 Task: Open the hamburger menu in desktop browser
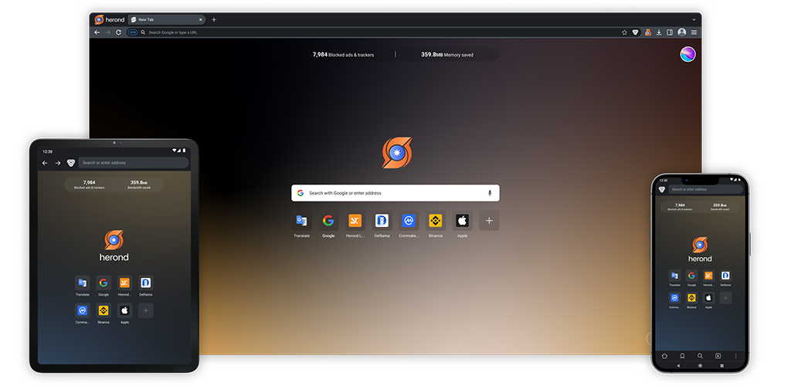[694, 32]
